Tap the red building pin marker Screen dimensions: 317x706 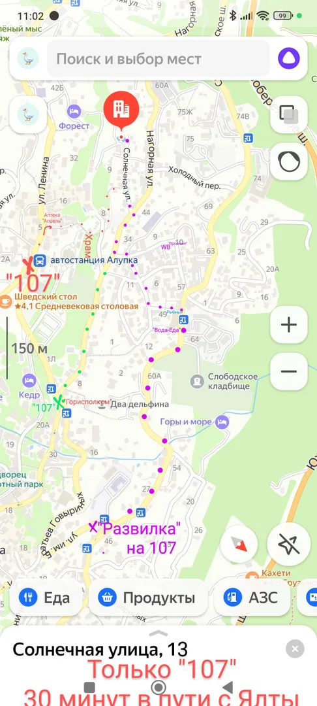pos(121,110)
